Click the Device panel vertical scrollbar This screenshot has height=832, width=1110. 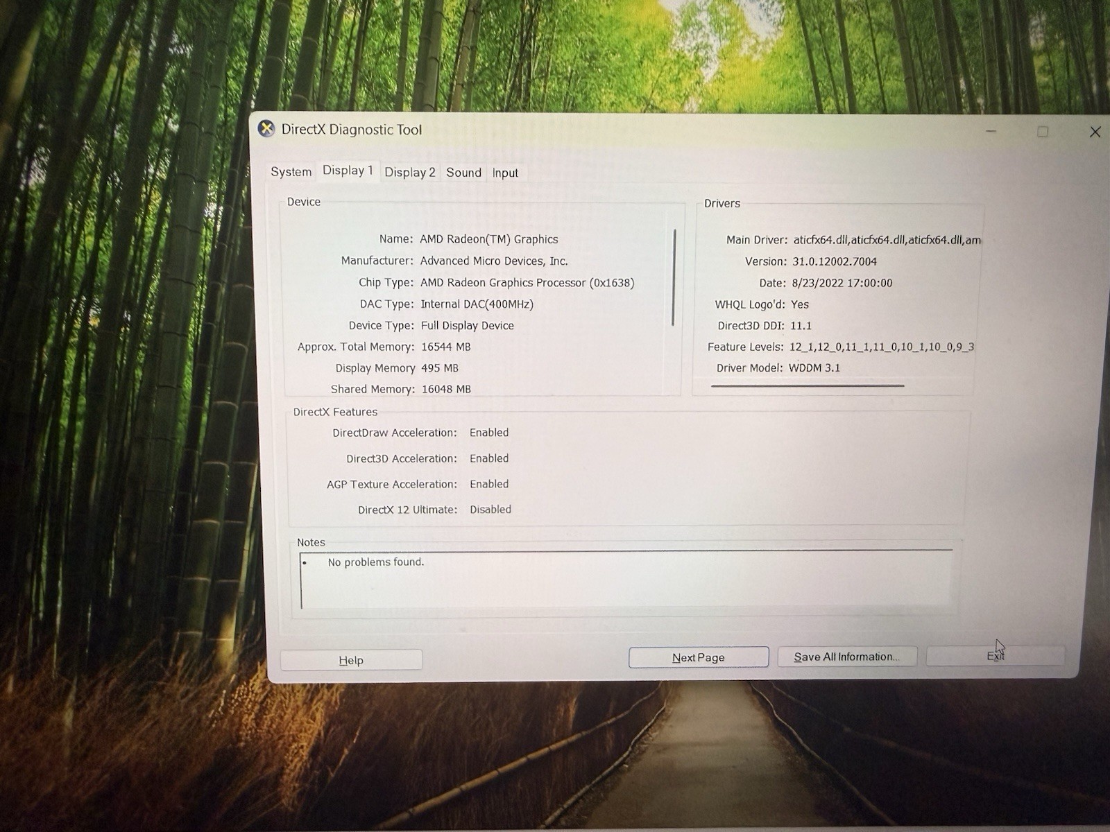click(x=674, y=277)
